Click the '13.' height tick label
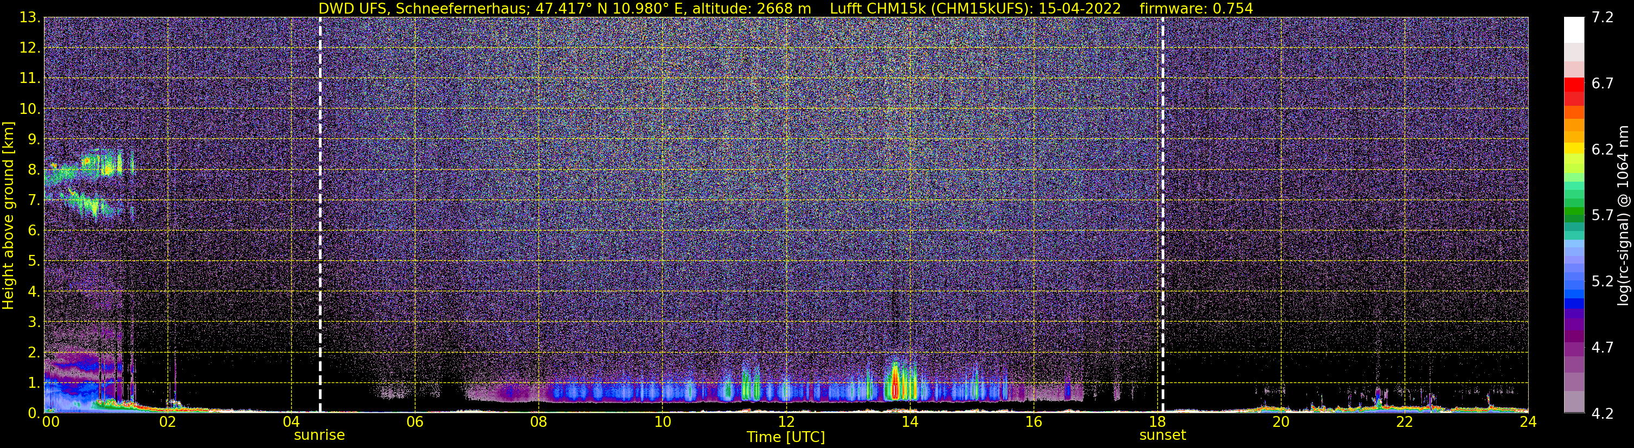This screenshot has height=448, width=1634. 30,18
